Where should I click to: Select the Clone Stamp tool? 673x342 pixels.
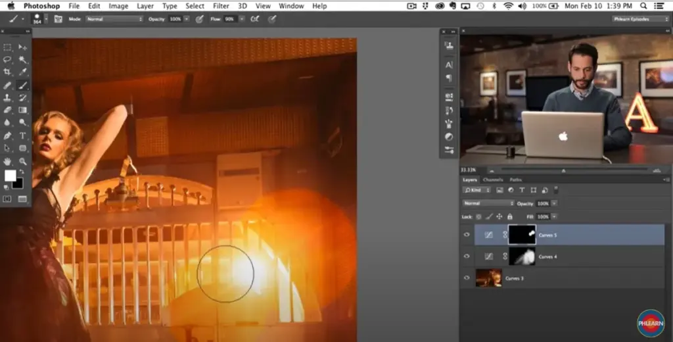pos(8,97)
